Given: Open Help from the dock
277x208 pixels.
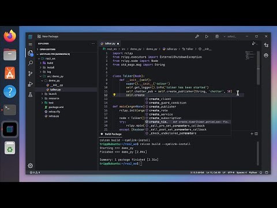Looking at the screenshot, I should click(x=10, y=91).
